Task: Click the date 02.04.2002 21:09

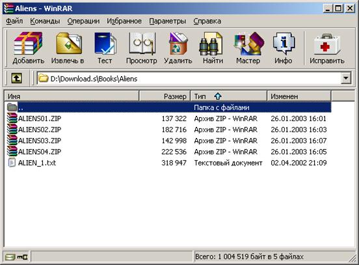Action: pyautogui.click(x=299, y=163)
